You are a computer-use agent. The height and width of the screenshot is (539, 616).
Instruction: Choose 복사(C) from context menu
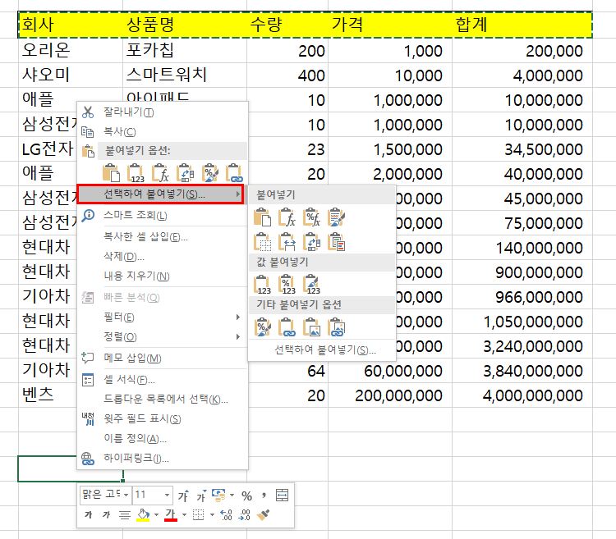163,131
